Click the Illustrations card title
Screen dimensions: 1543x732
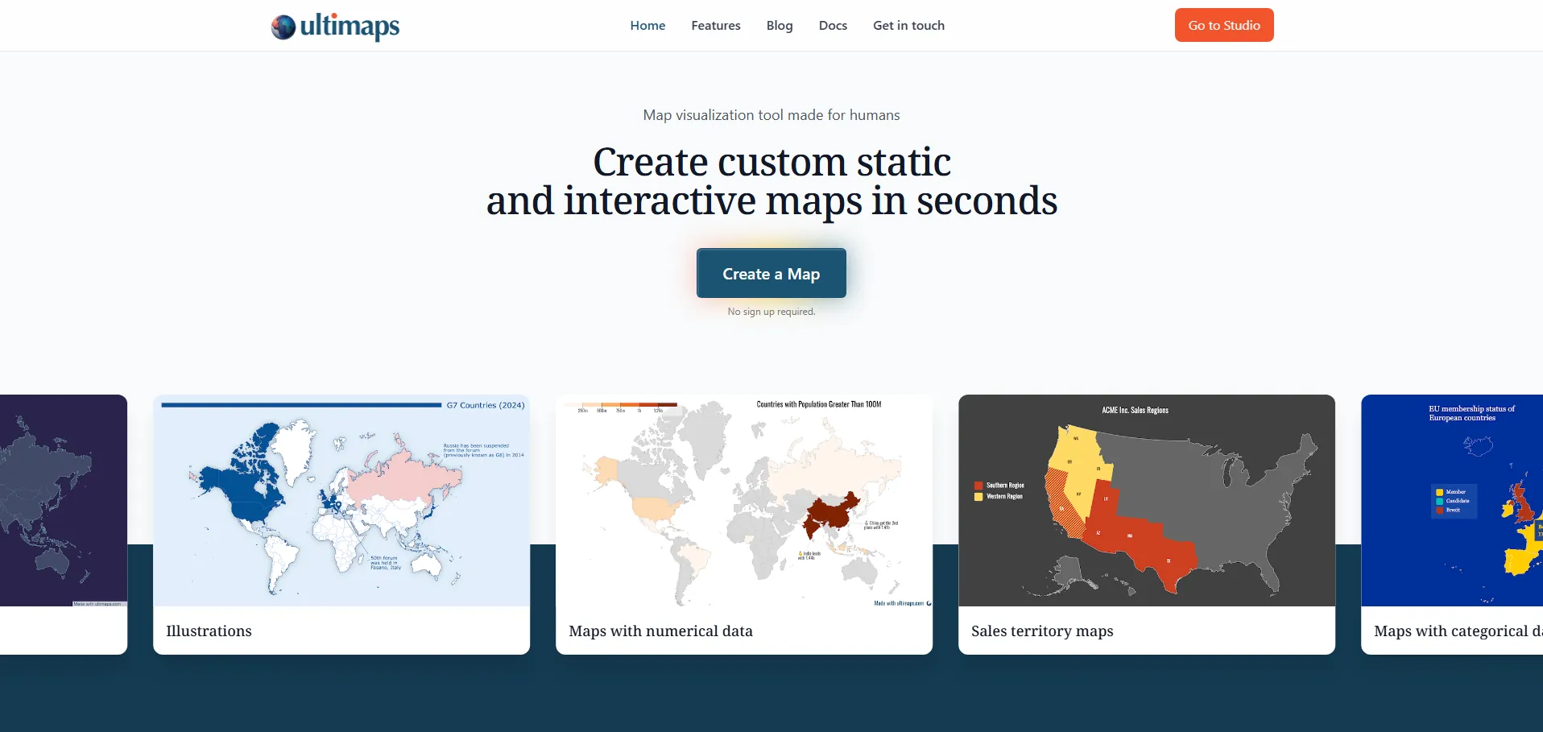coord(209,631)
